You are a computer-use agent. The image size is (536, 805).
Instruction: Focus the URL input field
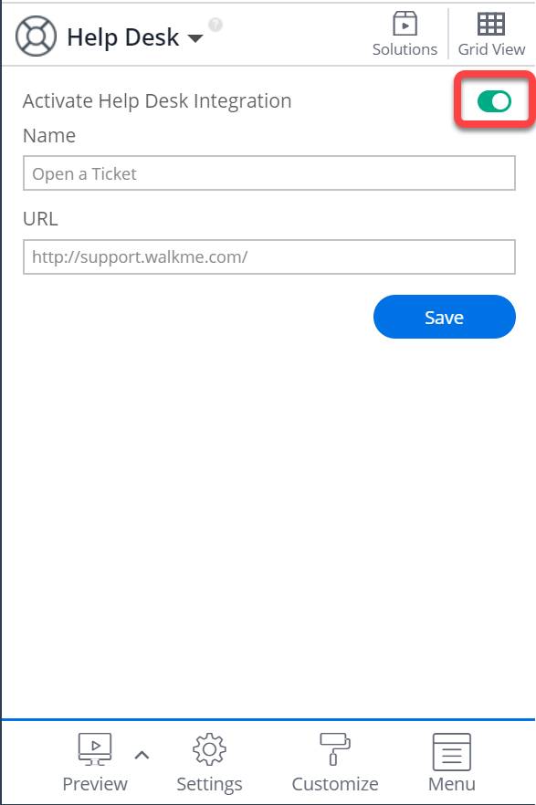click(x=268, y=256)
